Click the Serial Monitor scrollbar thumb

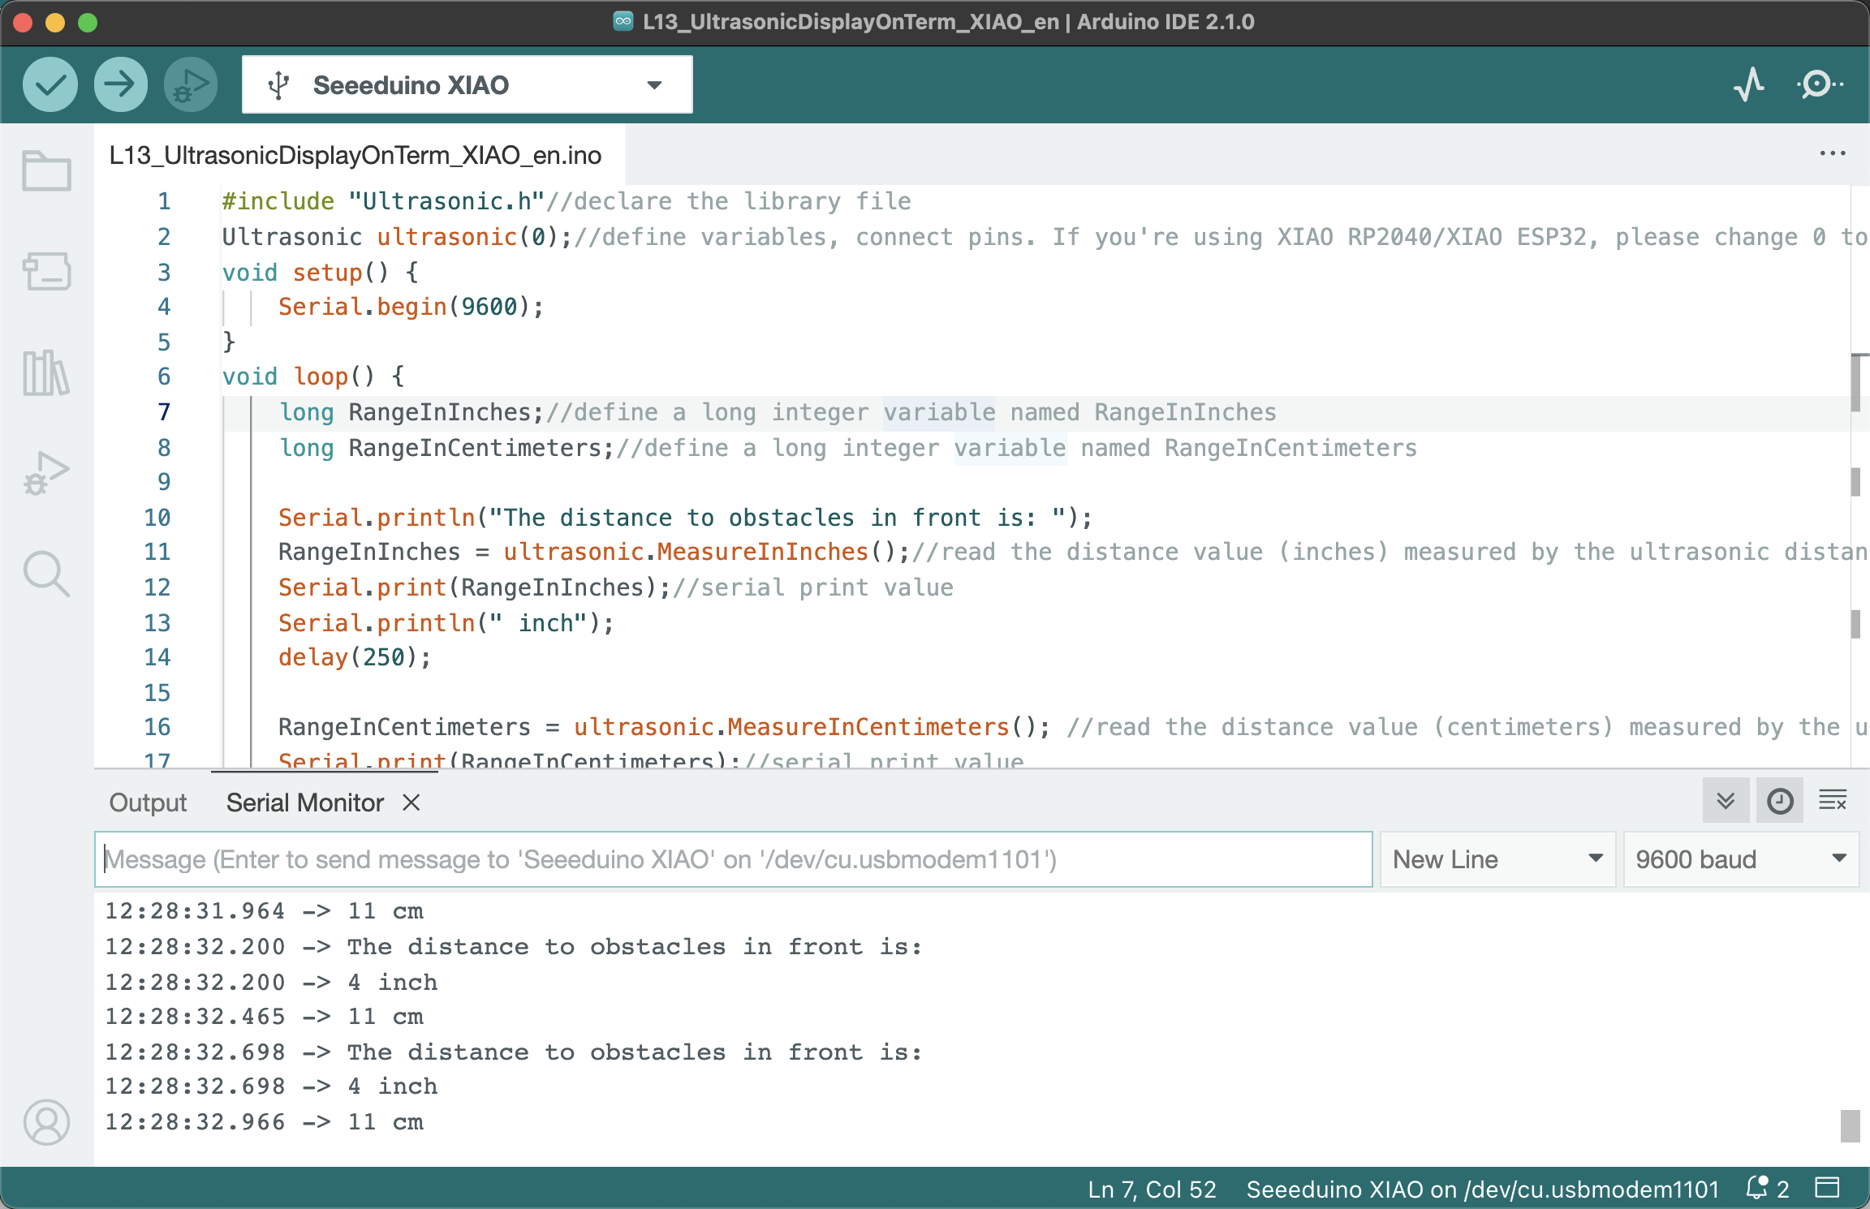tap(1850, 1126)
